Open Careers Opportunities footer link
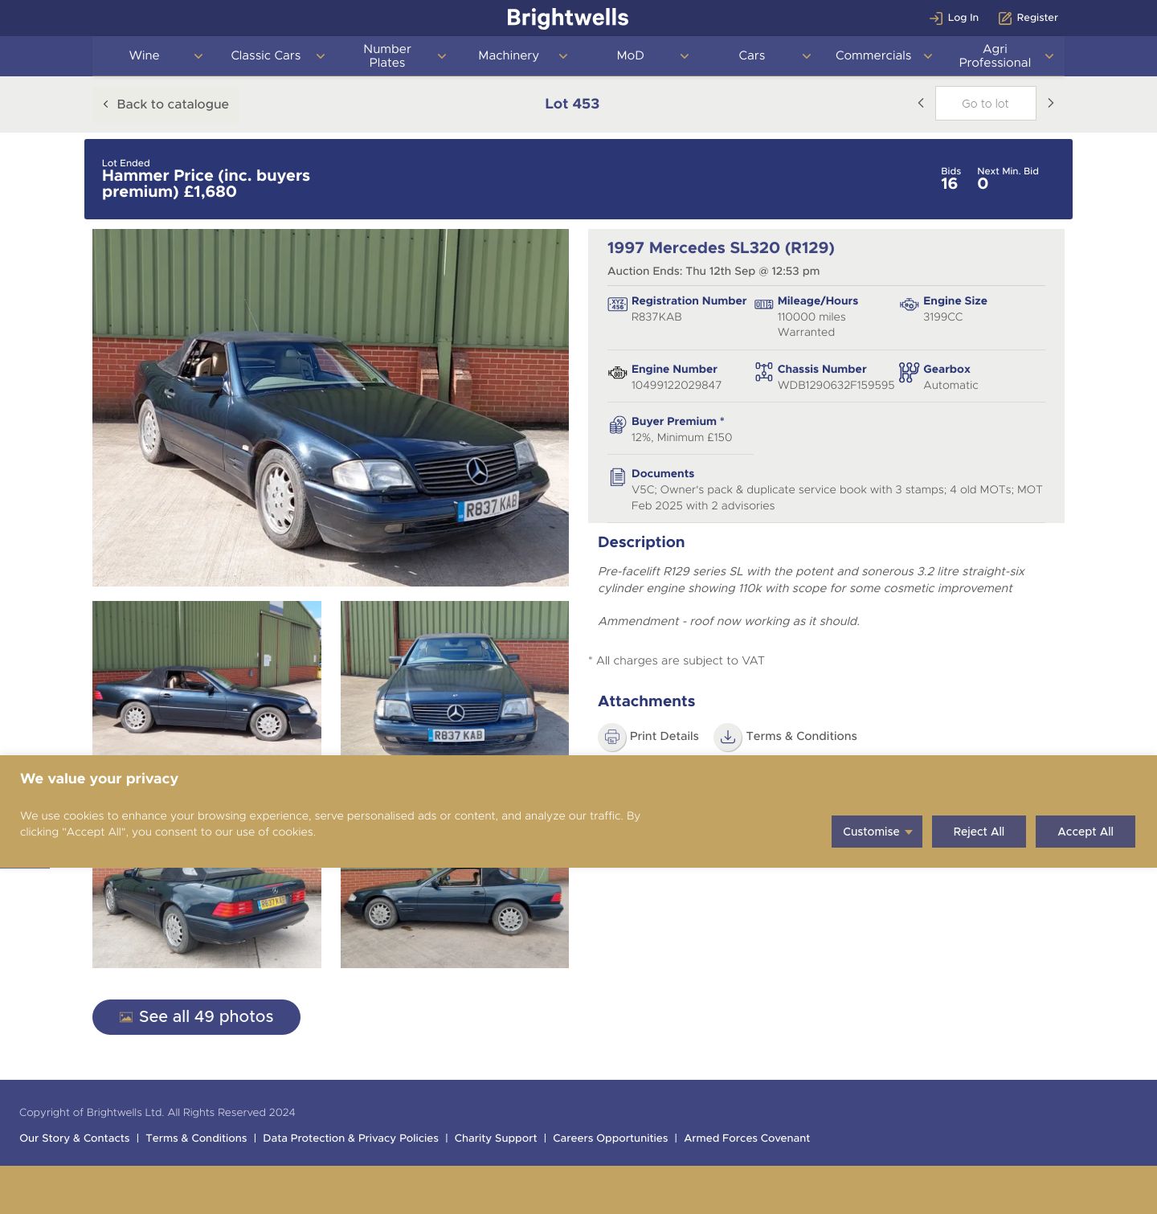The image size is (1157, 1214). [611, 1138]
